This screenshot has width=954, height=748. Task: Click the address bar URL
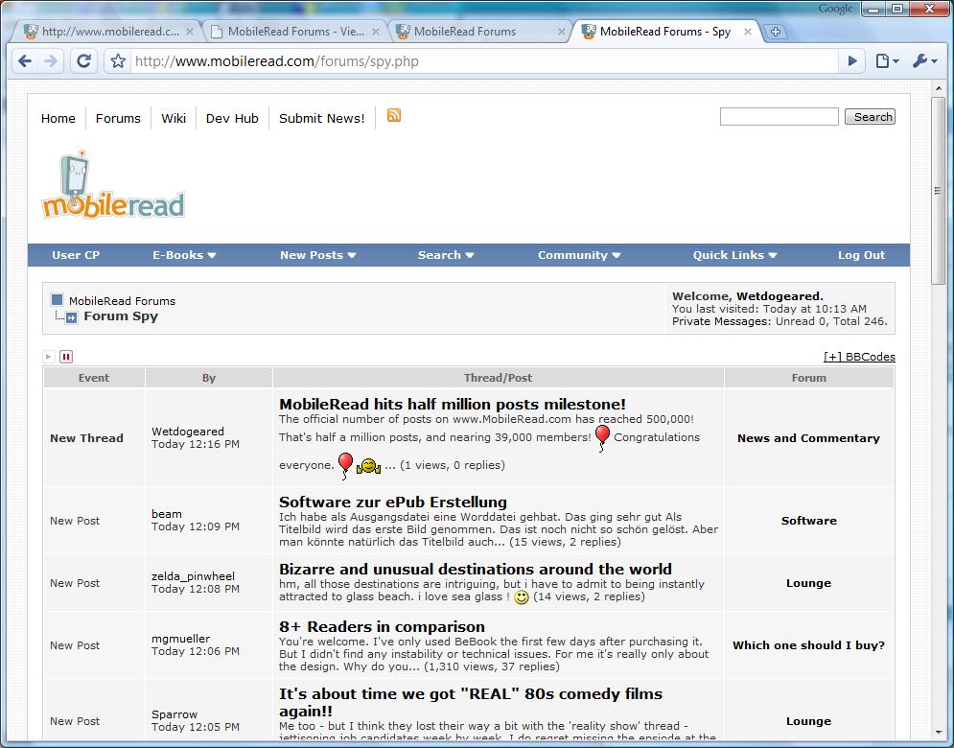pos(277,61)
